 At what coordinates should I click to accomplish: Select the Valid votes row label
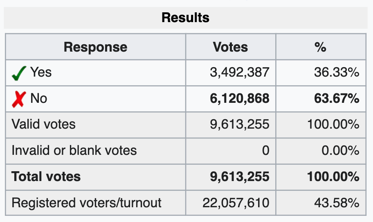tap(43, 125)
